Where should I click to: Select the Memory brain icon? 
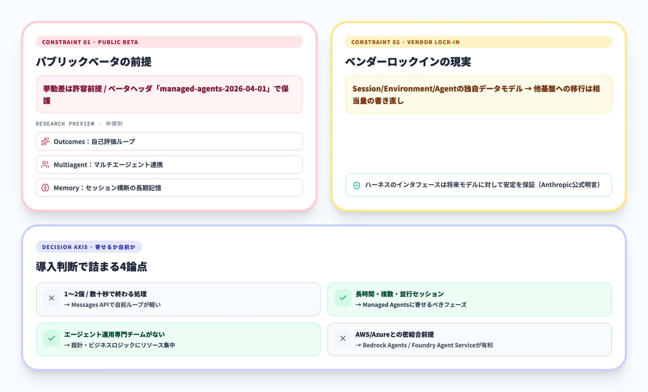45,188
